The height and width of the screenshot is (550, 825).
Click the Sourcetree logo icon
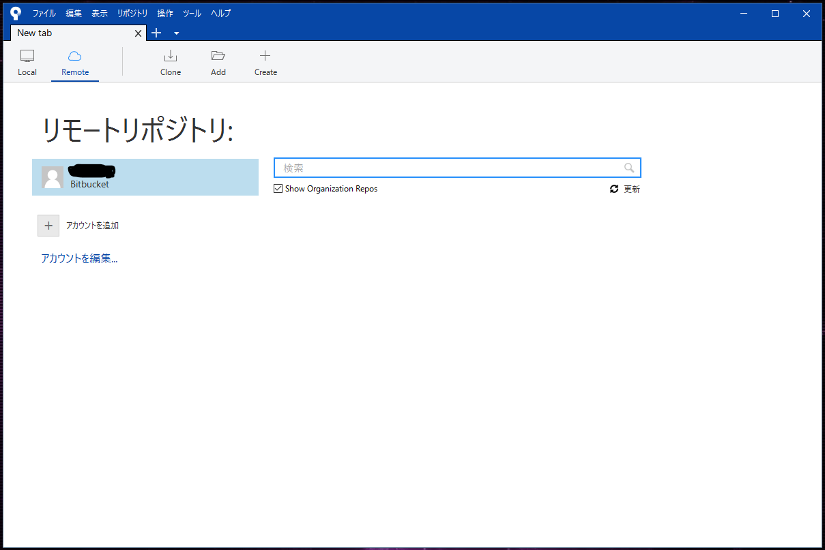point(16,13)
